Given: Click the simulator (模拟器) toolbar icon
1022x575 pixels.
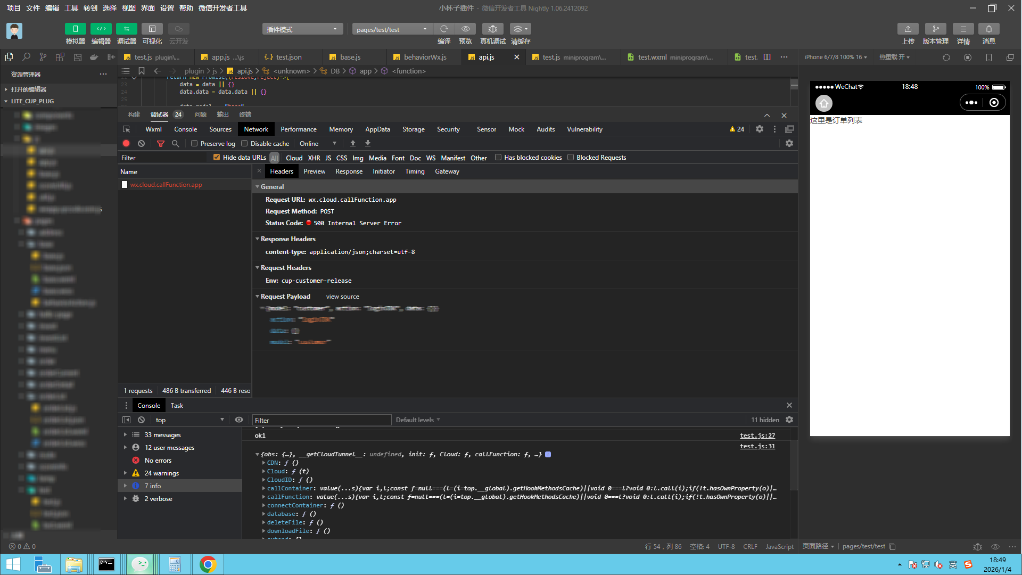Looking at the screenshot, I should tap(75, 29).
